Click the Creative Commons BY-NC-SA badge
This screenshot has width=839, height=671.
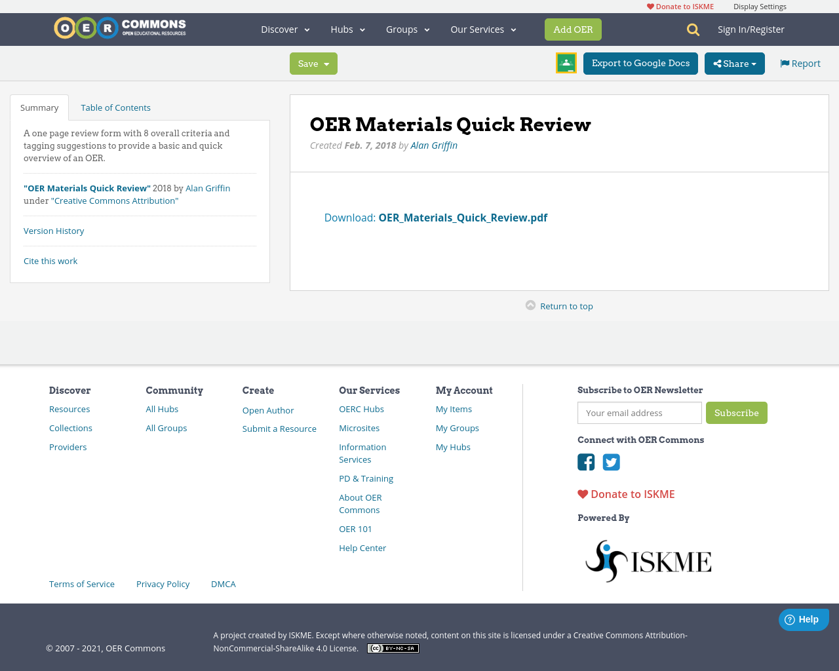393,648
